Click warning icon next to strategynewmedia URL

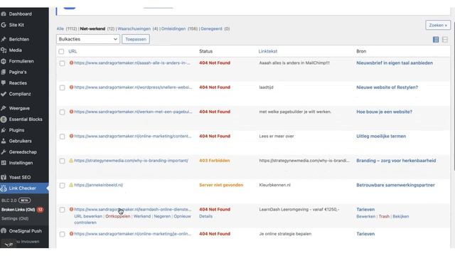click(71, 160)
